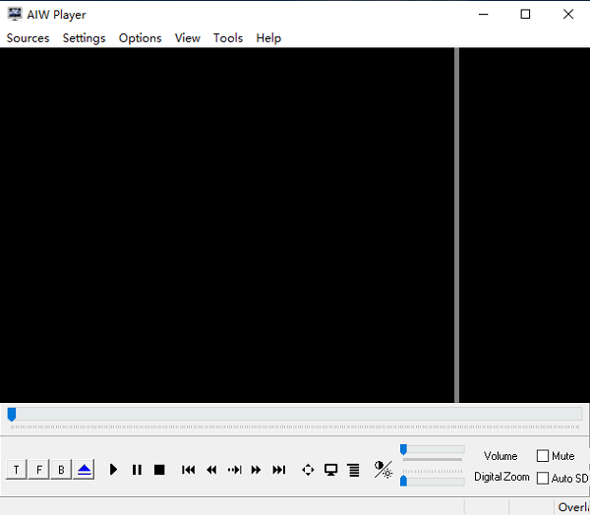This screenshot has height=515, width=590.
Task: Click the four-arrow pan icon
Action: tap(308, 470)
